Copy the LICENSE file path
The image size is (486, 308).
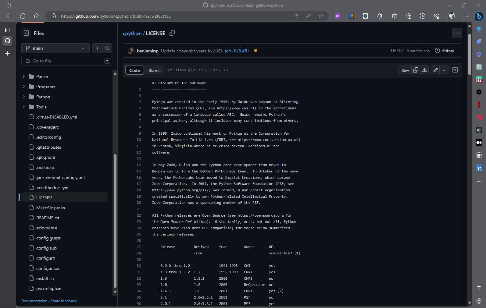tap(172, 33)
